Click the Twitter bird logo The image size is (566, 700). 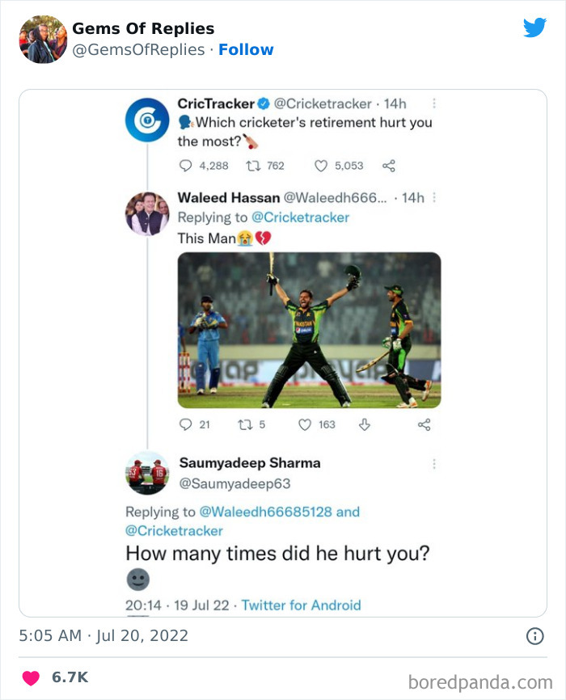point(535,27)
